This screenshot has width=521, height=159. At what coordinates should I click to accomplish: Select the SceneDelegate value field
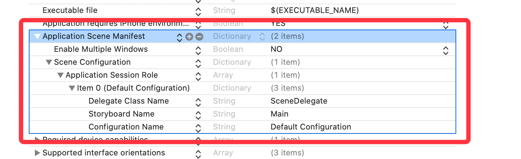pyautogui.click(x=299, y=101)
